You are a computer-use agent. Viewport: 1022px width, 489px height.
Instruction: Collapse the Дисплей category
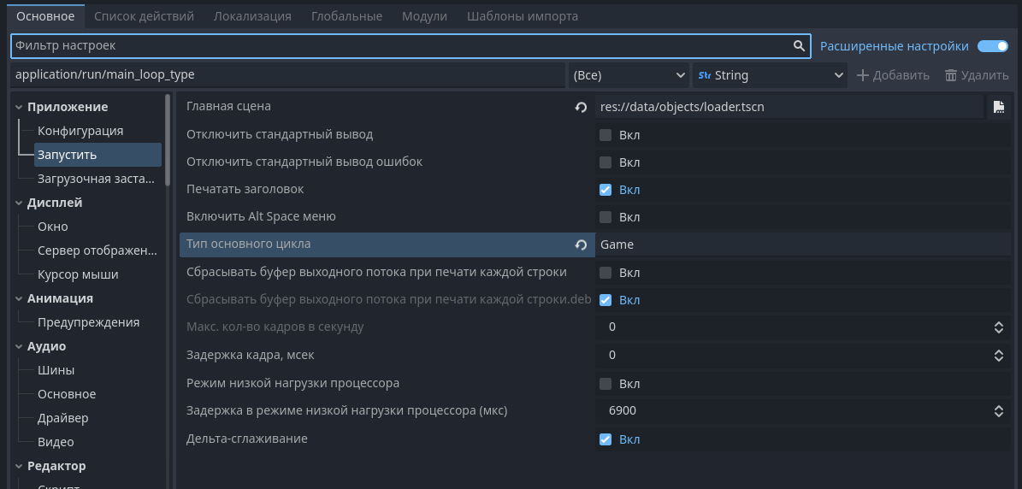tap(19, 203)
